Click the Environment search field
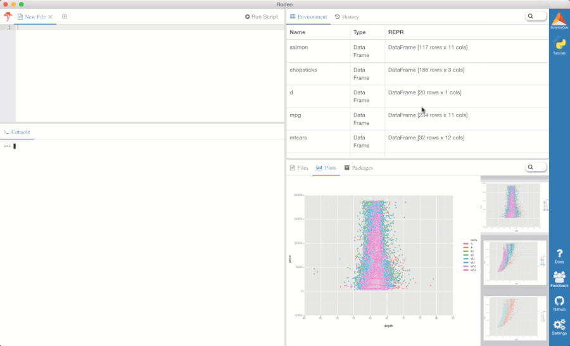 tap(536, 16)
